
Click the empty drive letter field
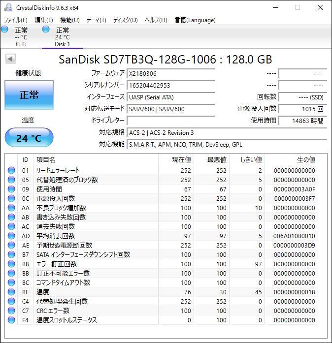(170, 121)
